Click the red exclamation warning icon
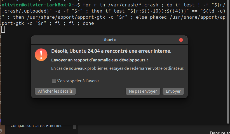Viewport: 230px width, 134px height. pyautogui.click(x=41, y=55)
